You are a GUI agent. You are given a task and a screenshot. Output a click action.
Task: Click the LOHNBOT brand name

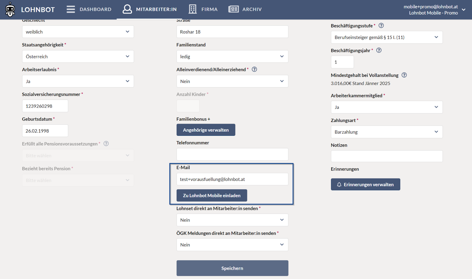point(38,10)
